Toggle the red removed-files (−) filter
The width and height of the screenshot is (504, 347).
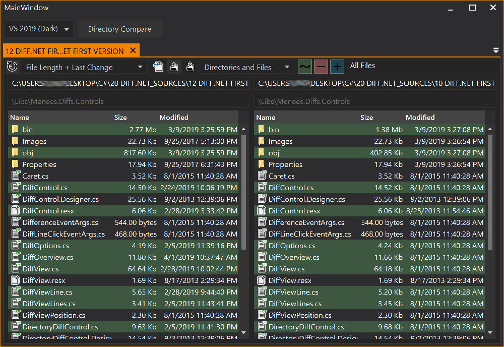coord(321,67)
